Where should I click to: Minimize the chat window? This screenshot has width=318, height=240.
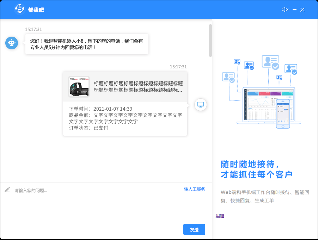(x=295, y=10)
